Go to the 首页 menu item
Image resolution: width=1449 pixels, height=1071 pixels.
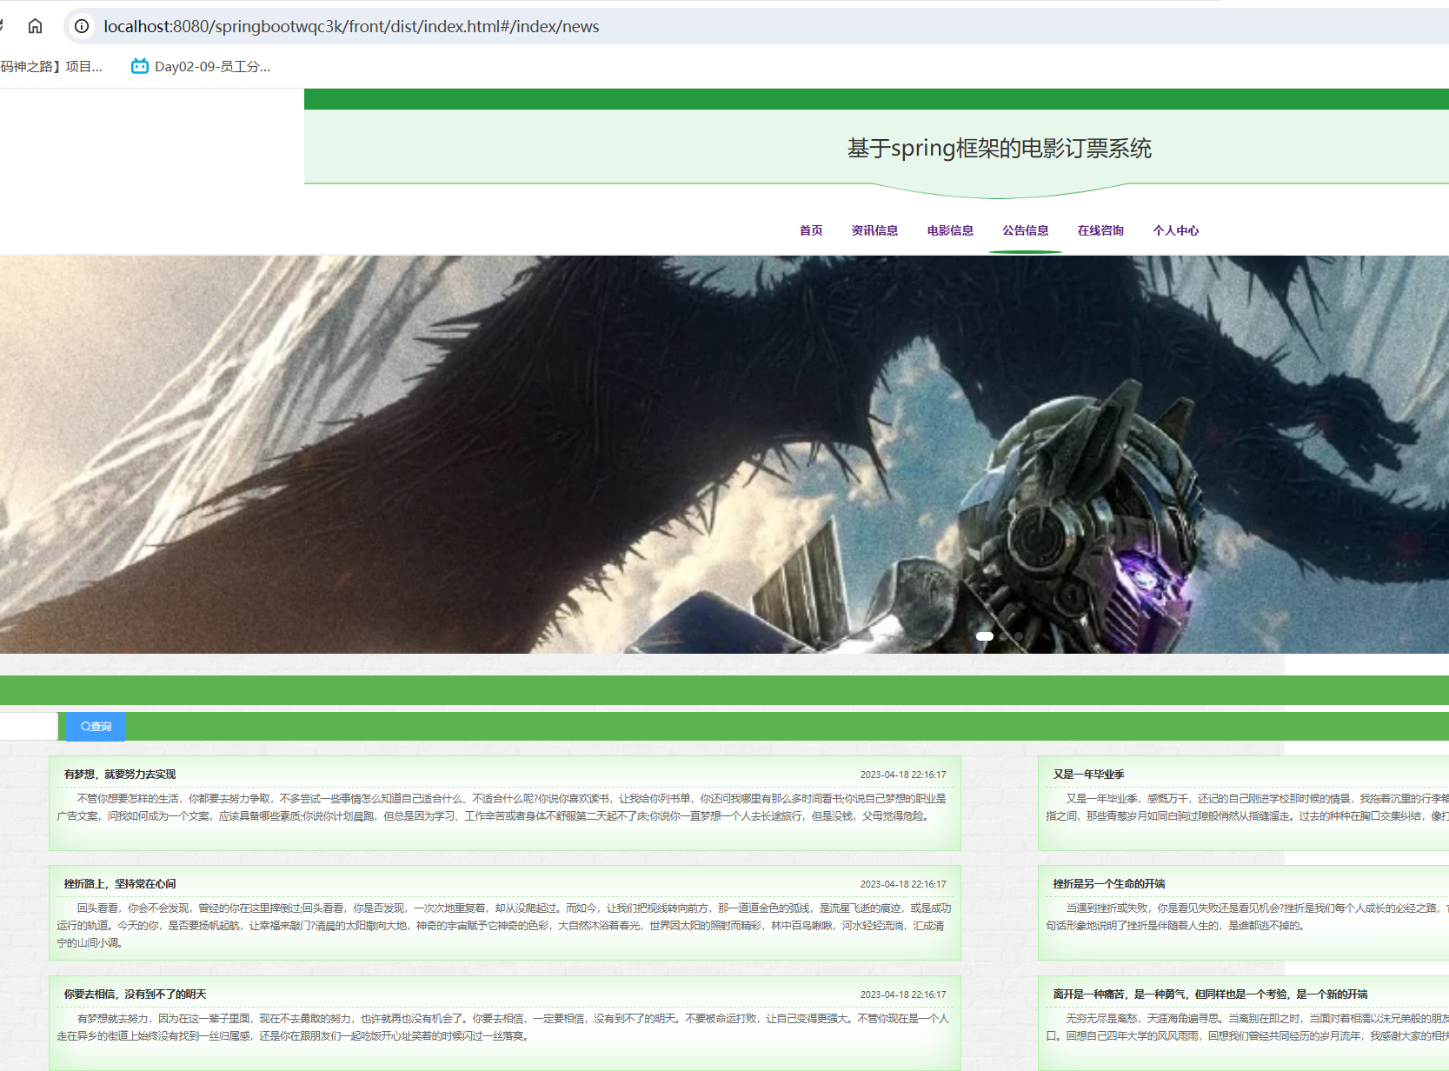(x=811, y=230)
